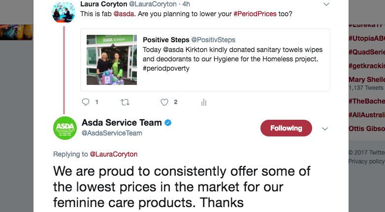Click the Privacy policy footer link

tap(366, 161)
